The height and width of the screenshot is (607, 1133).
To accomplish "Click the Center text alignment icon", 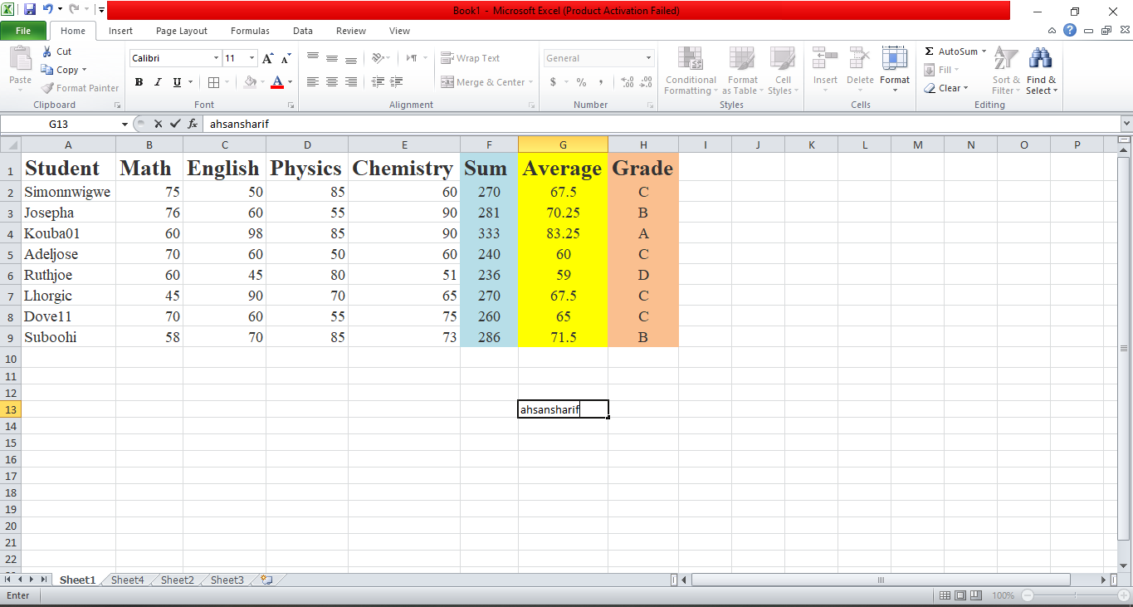I will (332, 82).
